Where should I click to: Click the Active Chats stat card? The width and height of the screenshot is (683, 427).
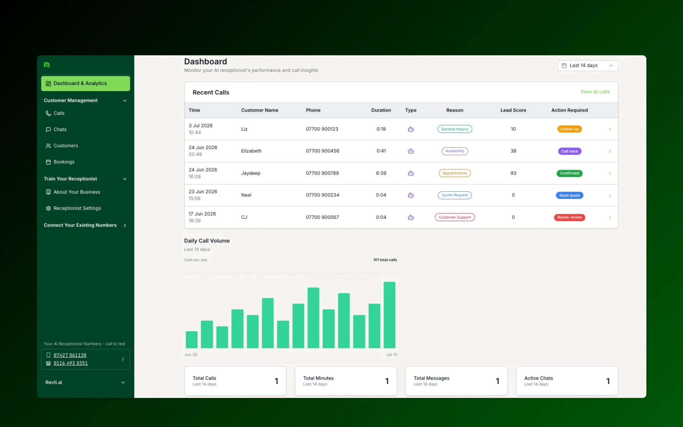[x=567, y=381]
